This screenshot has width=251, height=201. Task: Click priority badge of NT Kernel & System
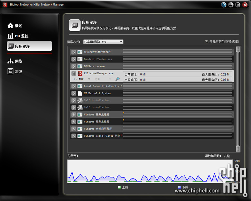74,93
